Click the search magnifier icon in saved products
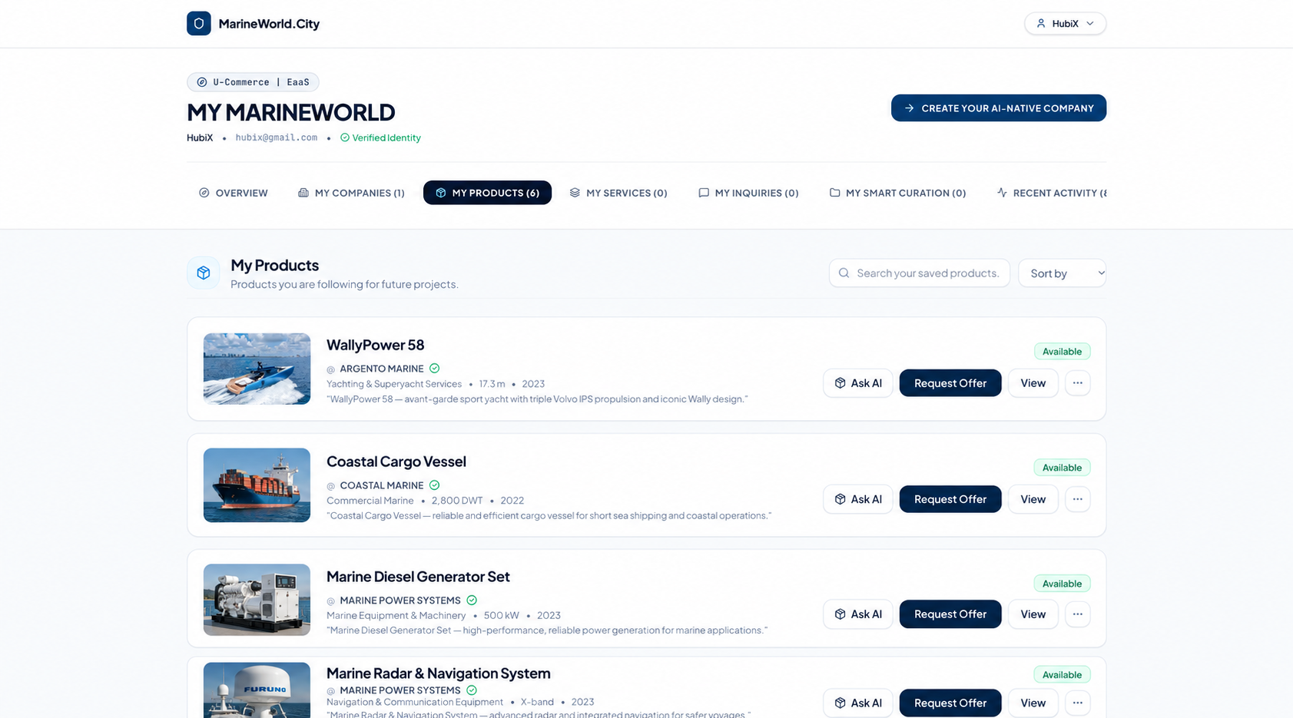The image size is (1293, 718). point(844,273)
